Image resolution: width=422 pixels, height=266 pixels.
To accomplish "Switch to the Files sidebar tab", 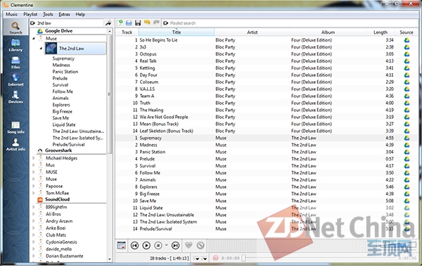I will pos(15,63).
